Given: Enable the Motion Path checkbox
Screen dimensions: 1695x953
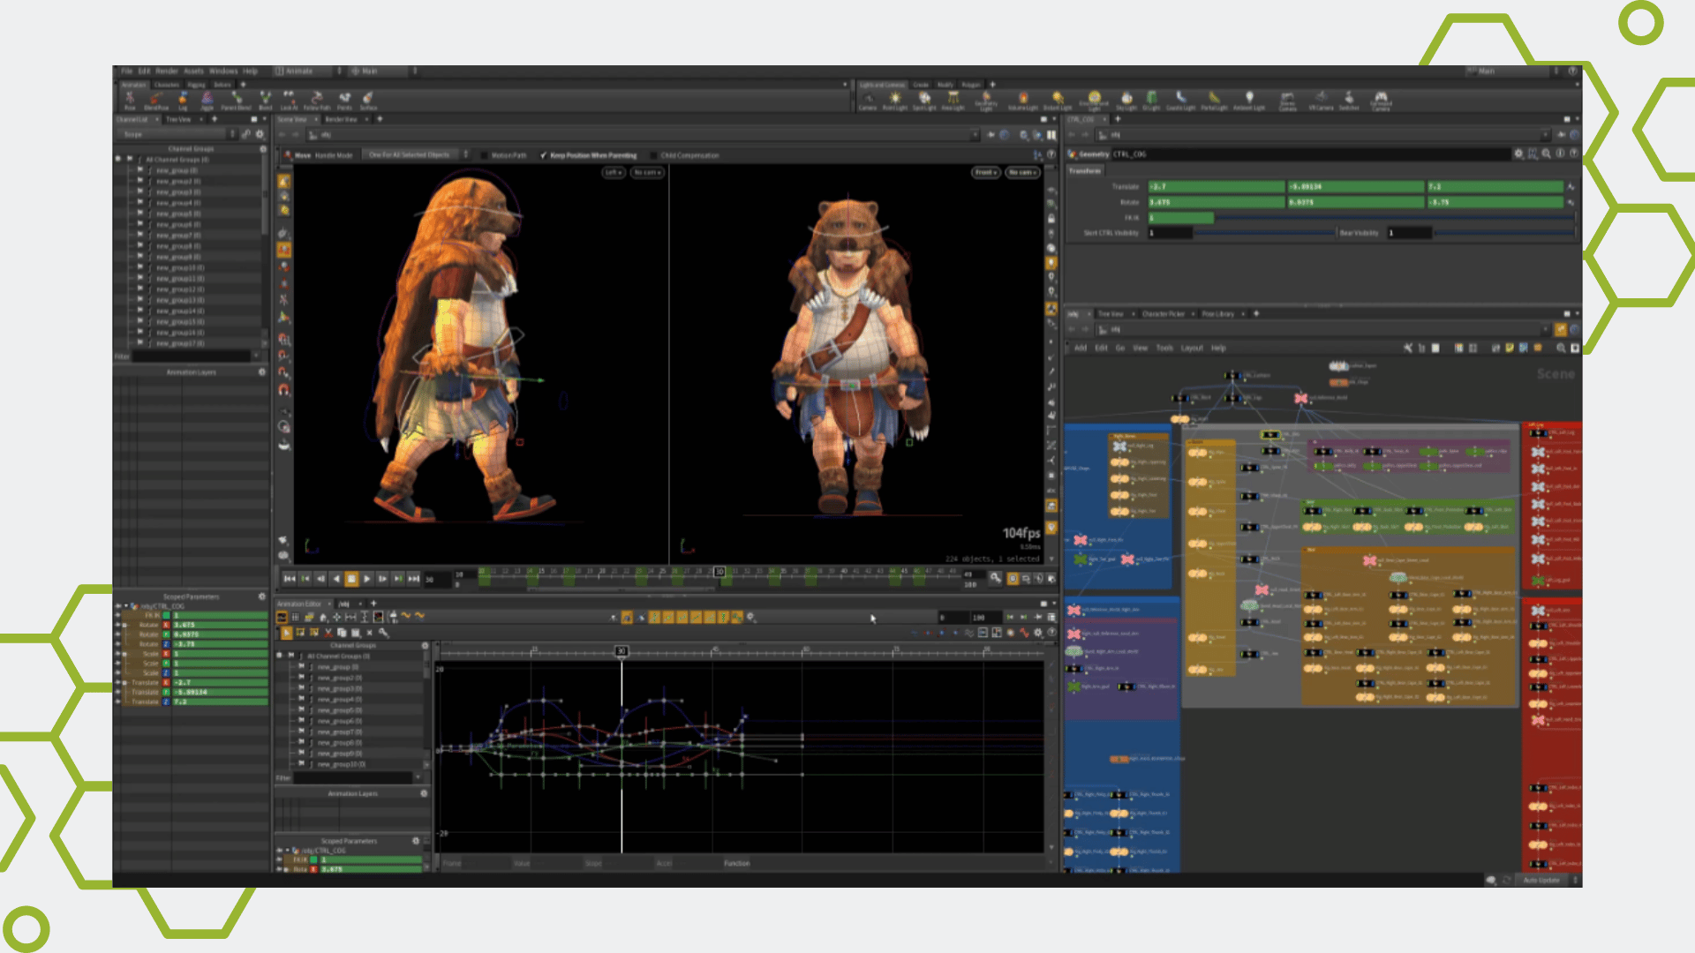Looking at the screenshot, I should [485, 155].
